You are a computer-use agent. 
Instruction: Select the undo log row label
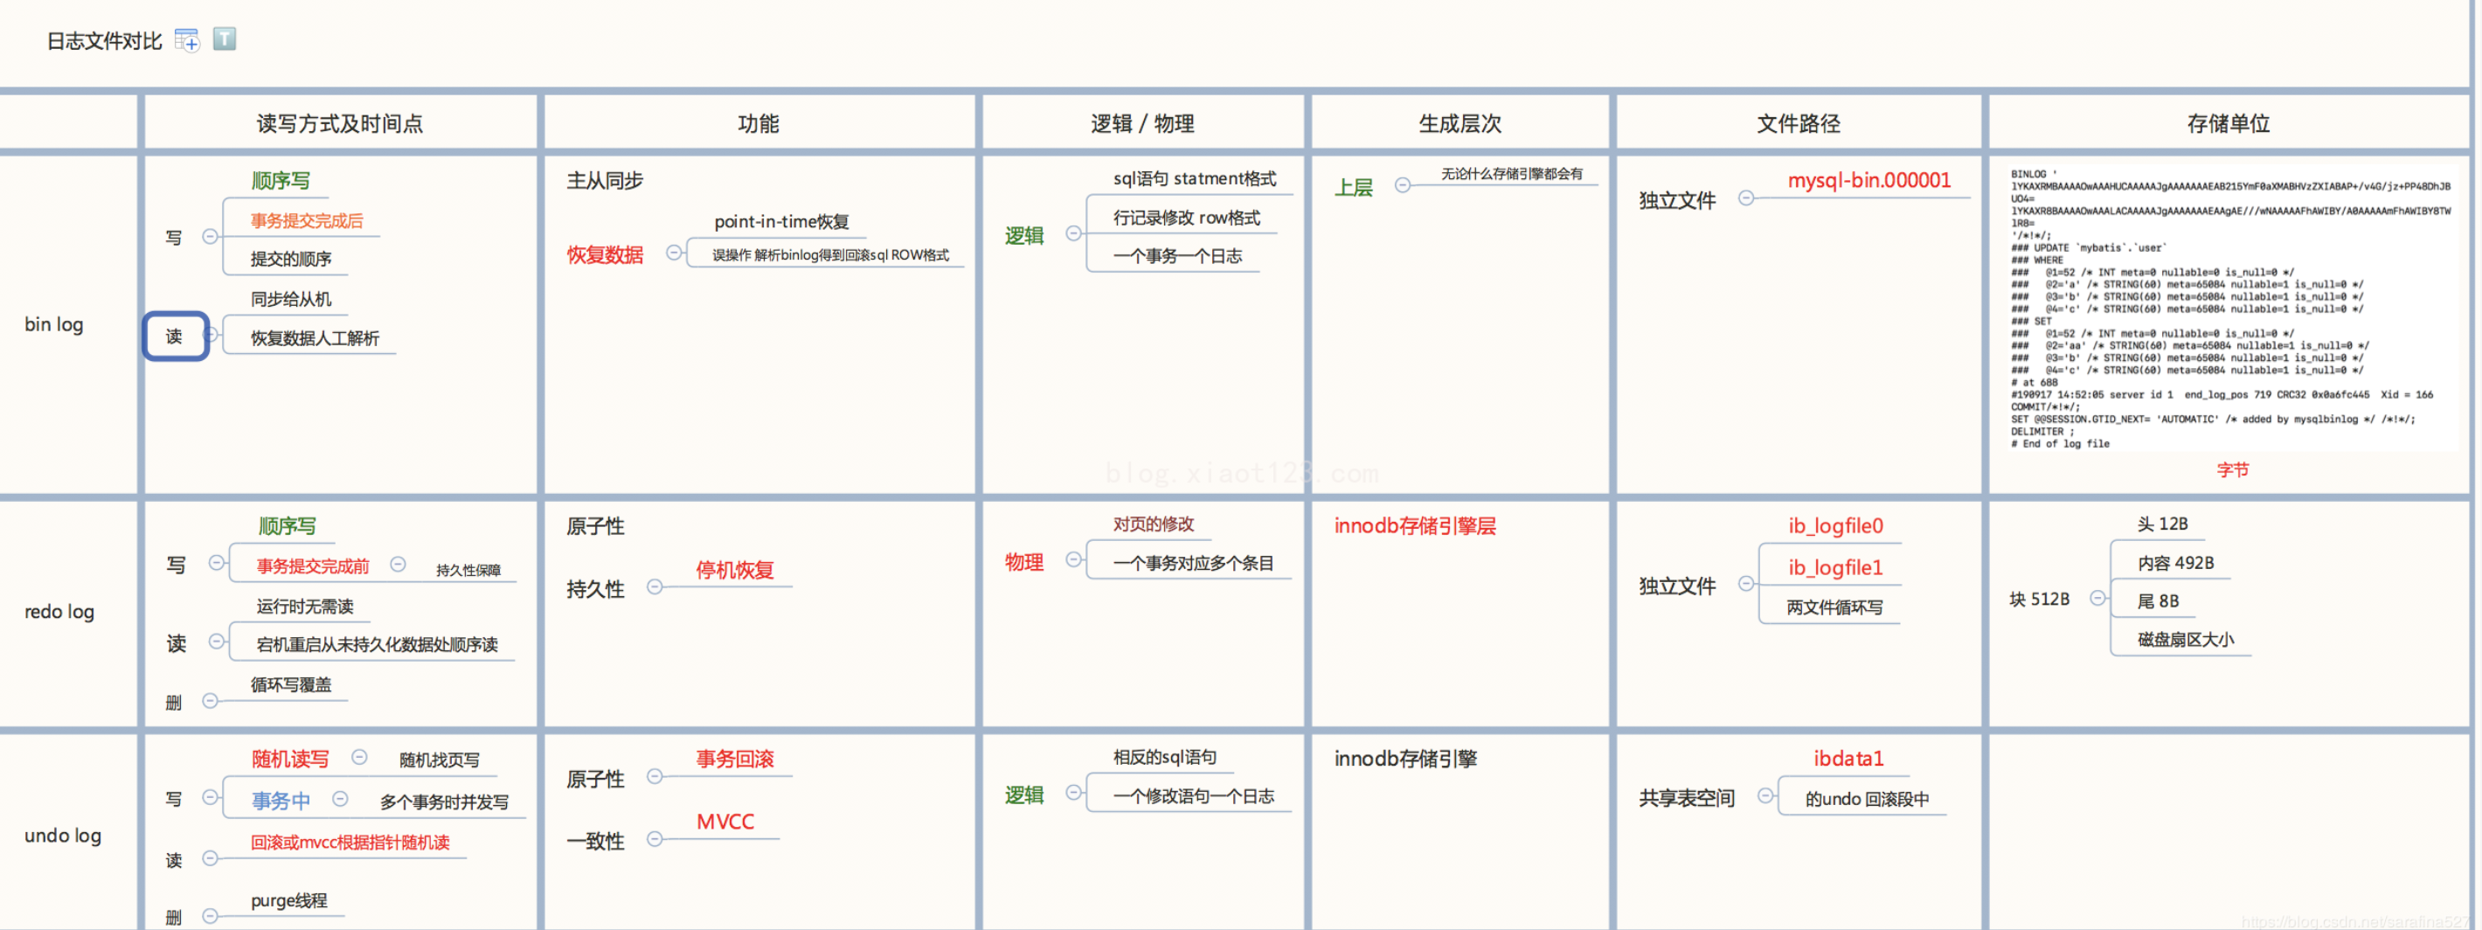[63, 836]
